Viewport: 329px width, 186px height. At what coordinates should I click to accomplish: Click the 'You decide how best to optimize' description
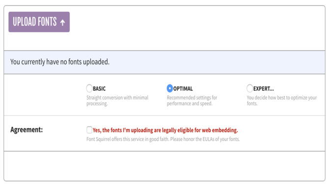(x=282, y=100)
